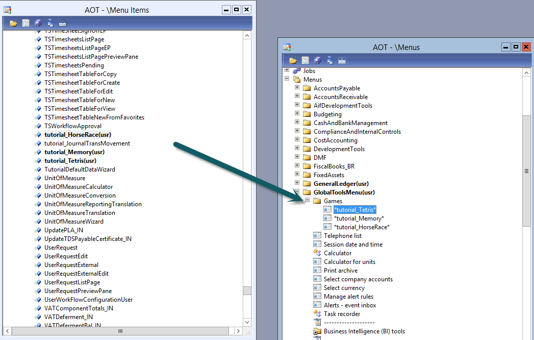The width and height of the screenshot is (534, 340).
Task: Click the Task recorder icon
Action: pyautogui.click(x=317, y=314)
